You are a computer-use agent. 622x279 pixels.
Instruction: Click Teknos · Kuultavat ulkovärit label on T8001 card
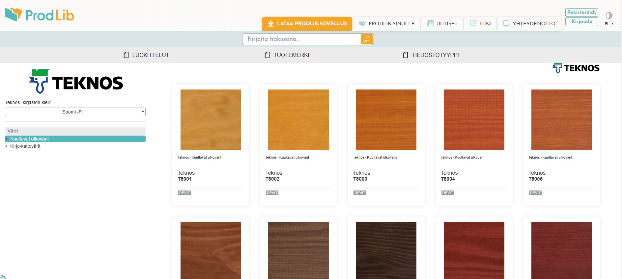click(x=199, y=157)
